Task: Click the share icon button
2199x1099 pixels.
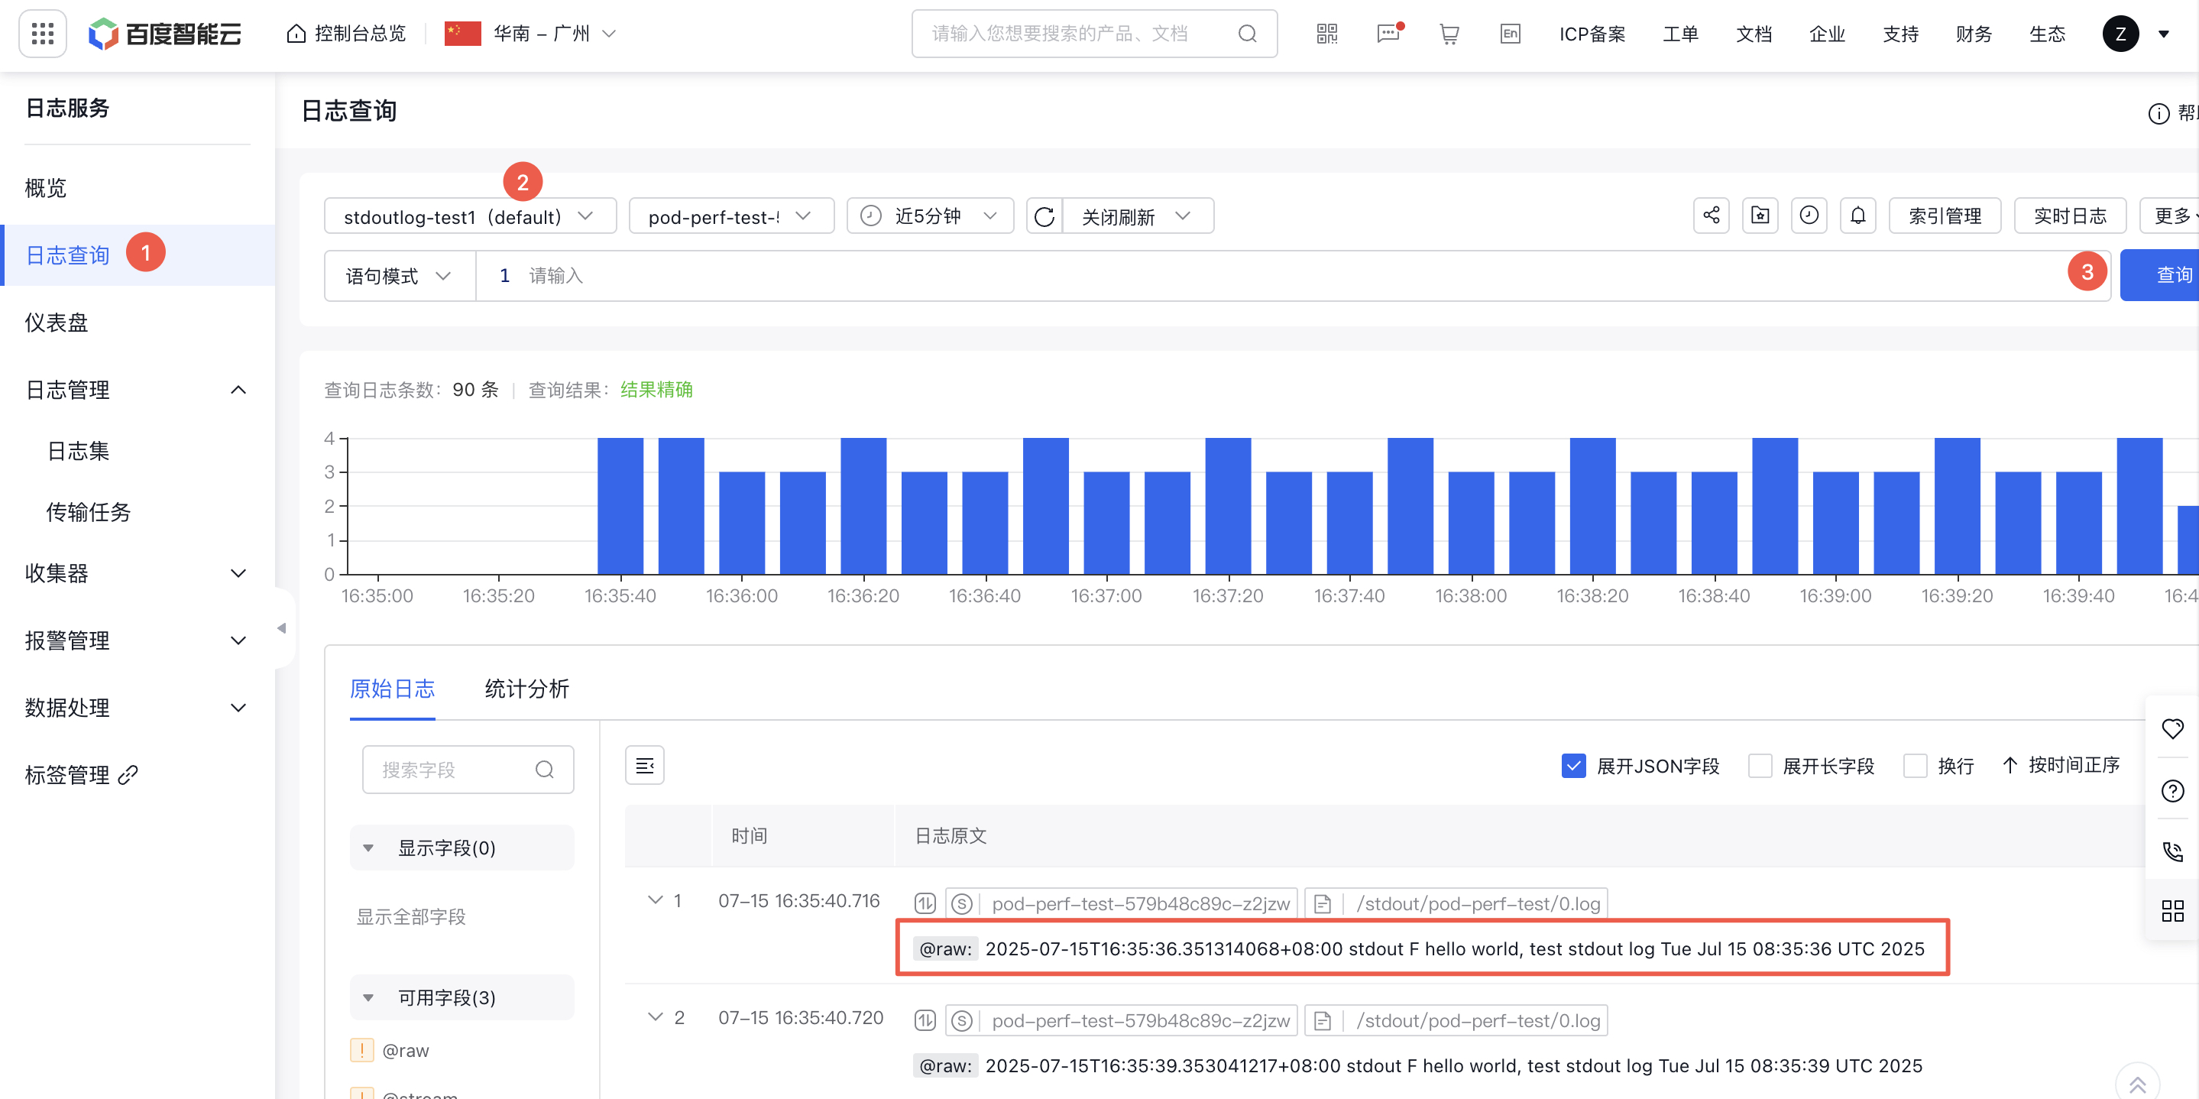Action: point(1711,216)
